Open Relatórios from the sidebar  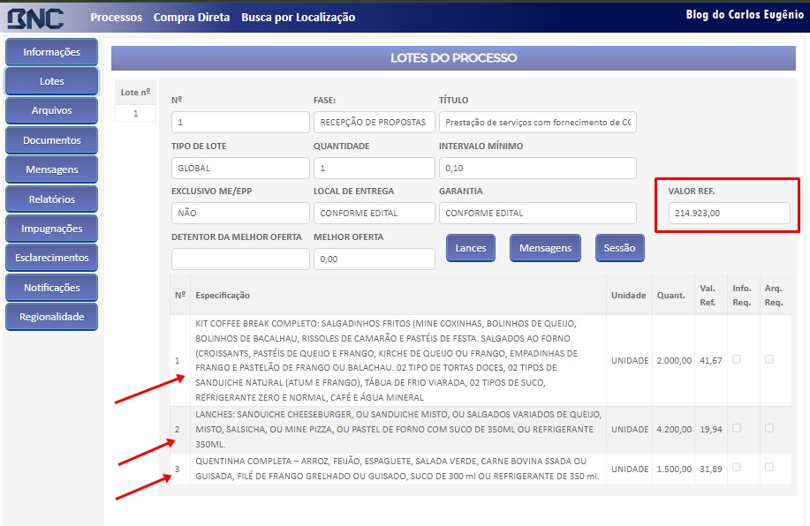click(x=51, y=199)
